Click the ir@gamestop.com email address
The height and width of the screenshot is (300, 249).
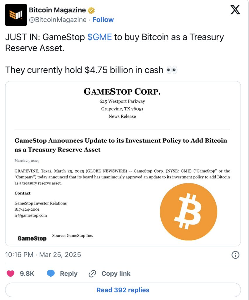[x=31, y=215]
